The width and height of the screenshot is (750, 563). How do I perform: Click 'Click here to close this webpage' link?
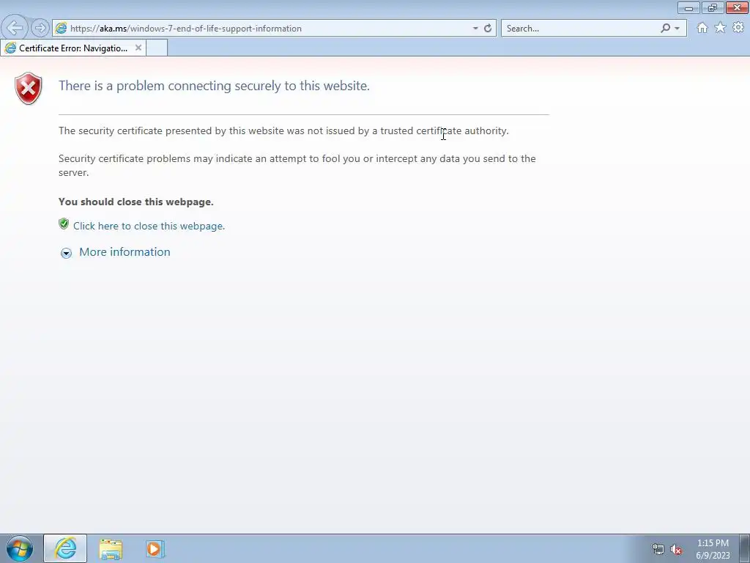point(149,226)
